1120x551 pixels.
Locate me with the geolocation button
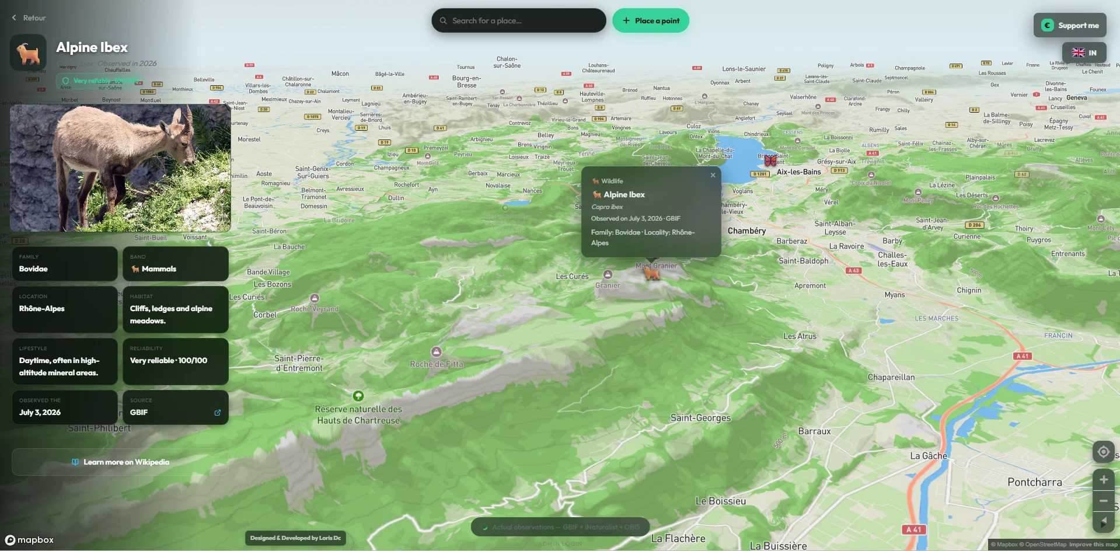1103,452
